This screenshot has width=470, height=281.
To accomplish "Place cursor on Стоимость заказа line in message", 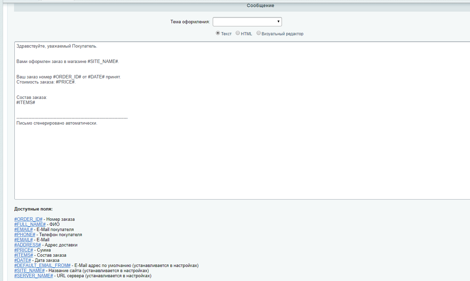I will pyautogui.click(x=46, y=82).
